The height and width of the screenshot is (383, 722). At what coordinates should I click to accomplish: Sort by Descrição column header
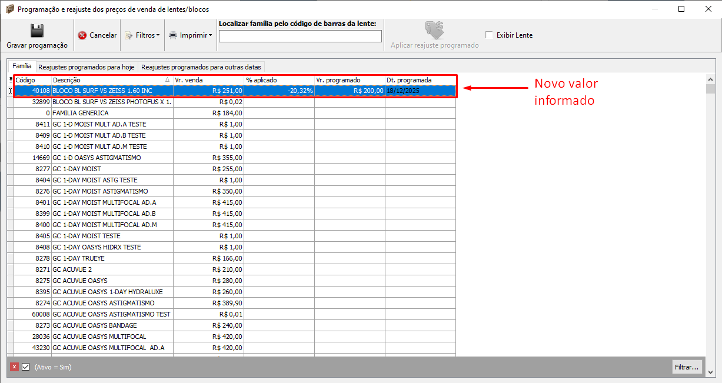click(109, 80)
